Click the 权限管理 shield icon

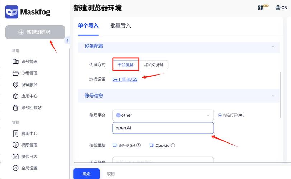pyautogui.click(x=15, y=145)
